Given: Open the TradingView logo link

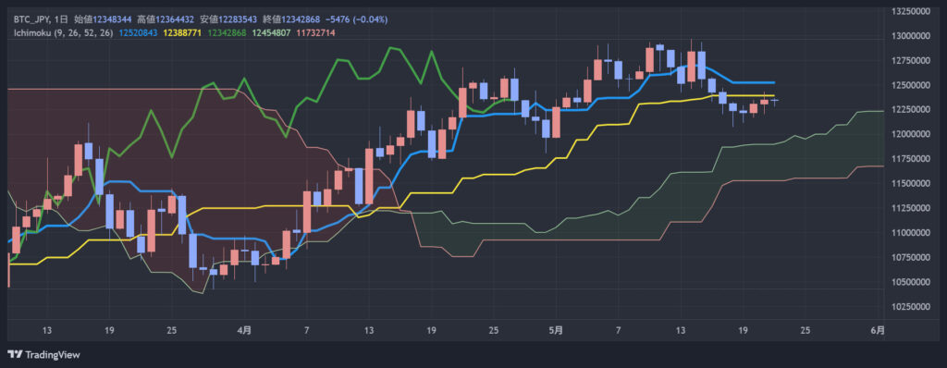Looking at the screenshot, I should pyautogui.click(x=43, y=355).
